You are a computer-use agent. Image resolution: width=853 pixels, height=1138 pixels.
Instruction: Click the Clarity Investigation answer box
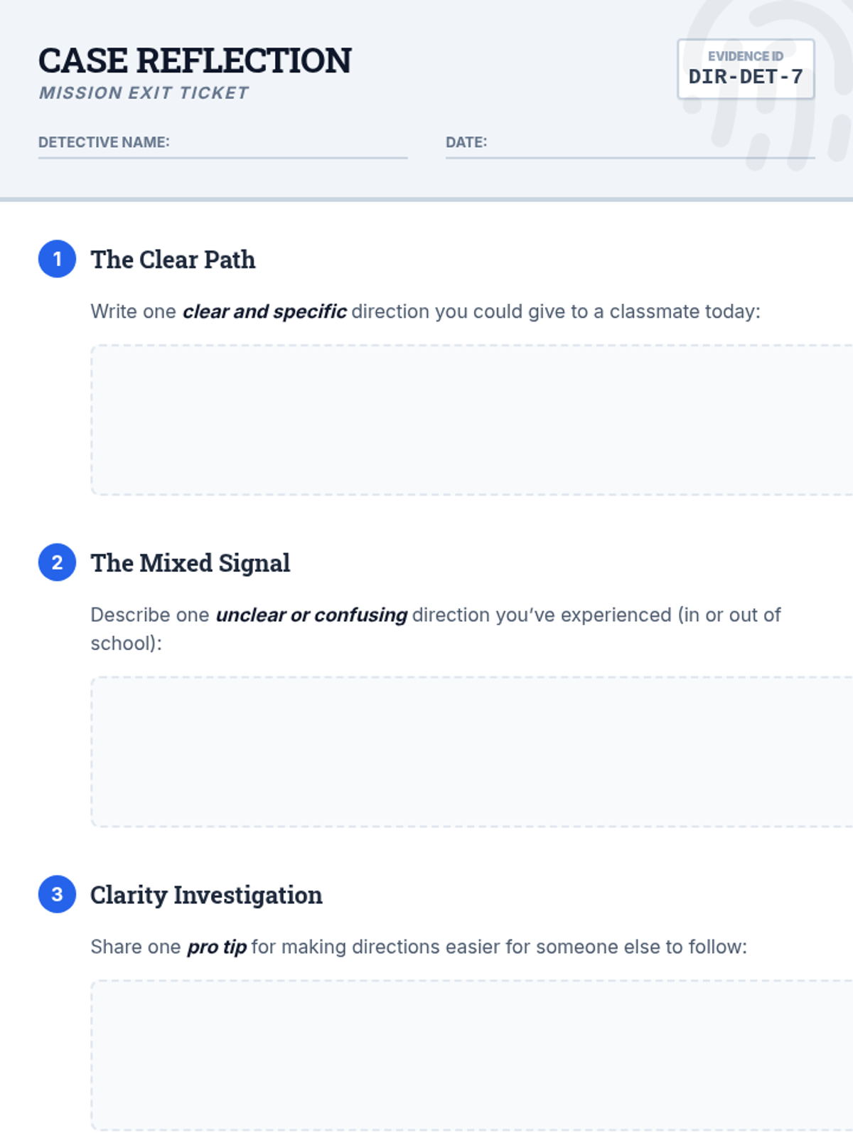pyautogui.click(x=472, y=1055)
